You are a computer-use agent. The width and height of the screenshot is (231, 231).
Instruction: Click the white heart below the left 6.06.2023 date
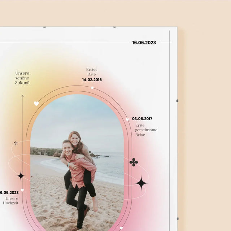22,190
